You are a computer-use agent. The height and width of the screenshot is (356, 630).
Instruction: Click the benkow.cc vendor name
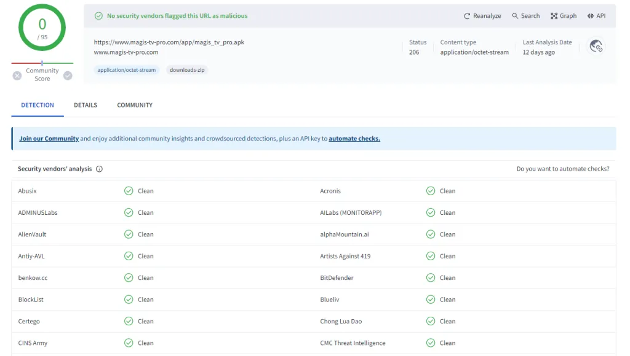tap(33, 277)
